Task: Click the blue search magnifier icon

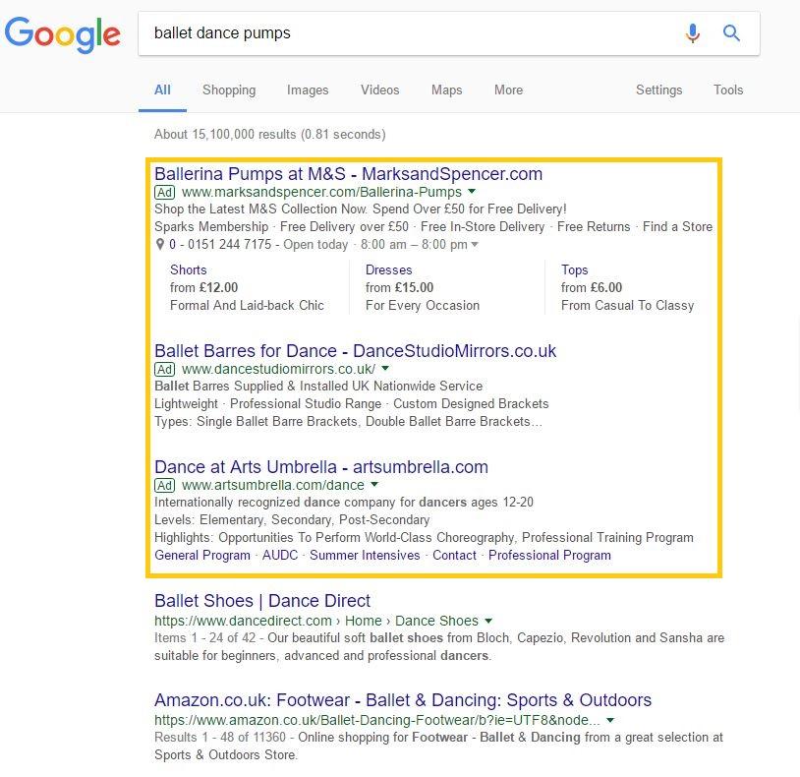Action: pos(731,33)
